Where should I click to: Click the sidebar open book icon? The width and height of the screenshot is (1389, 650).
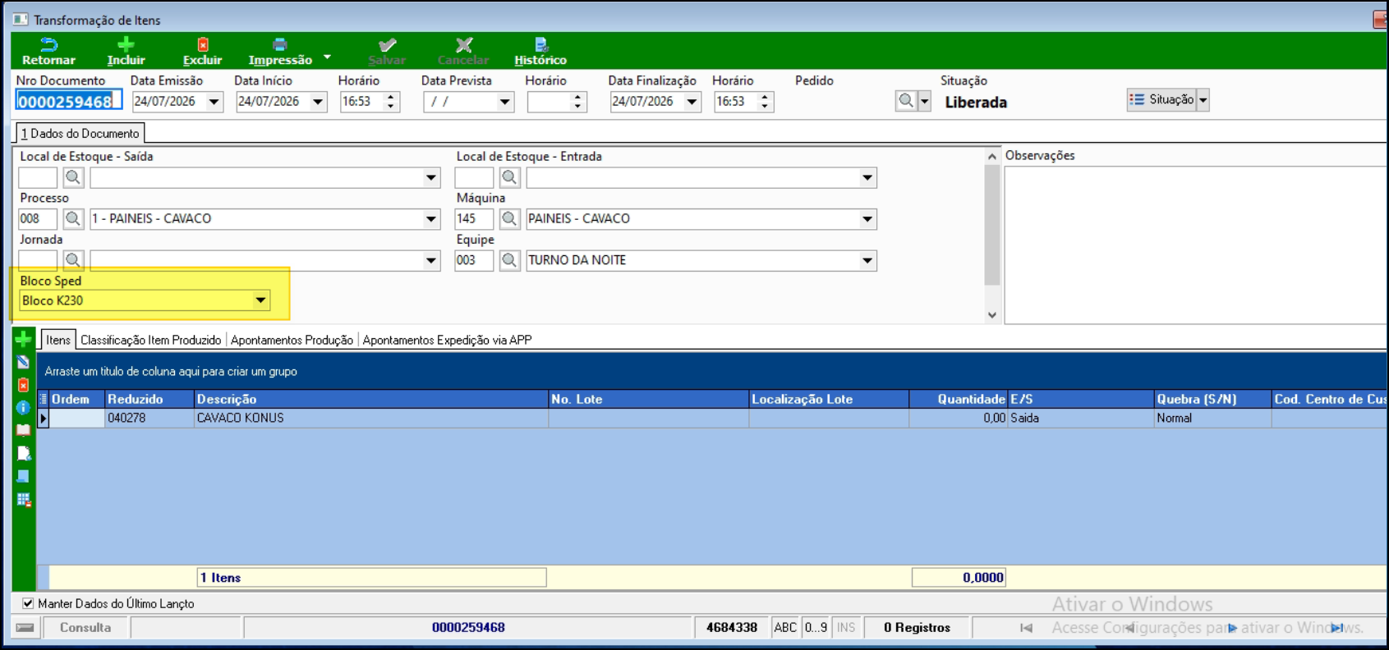tap(23, 430)
